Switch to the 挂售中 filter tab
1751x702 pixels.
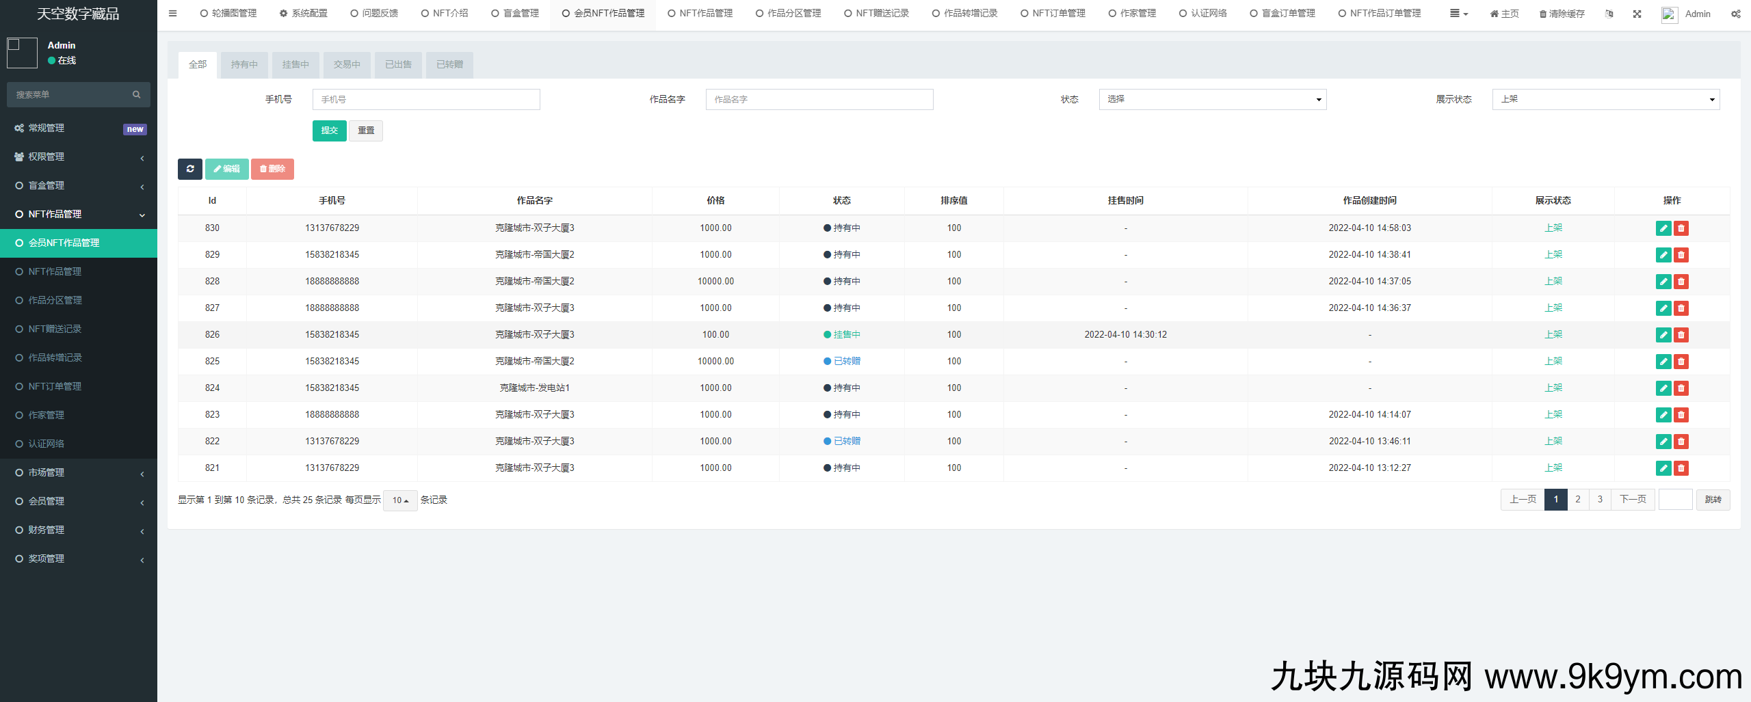pos(295,64)
